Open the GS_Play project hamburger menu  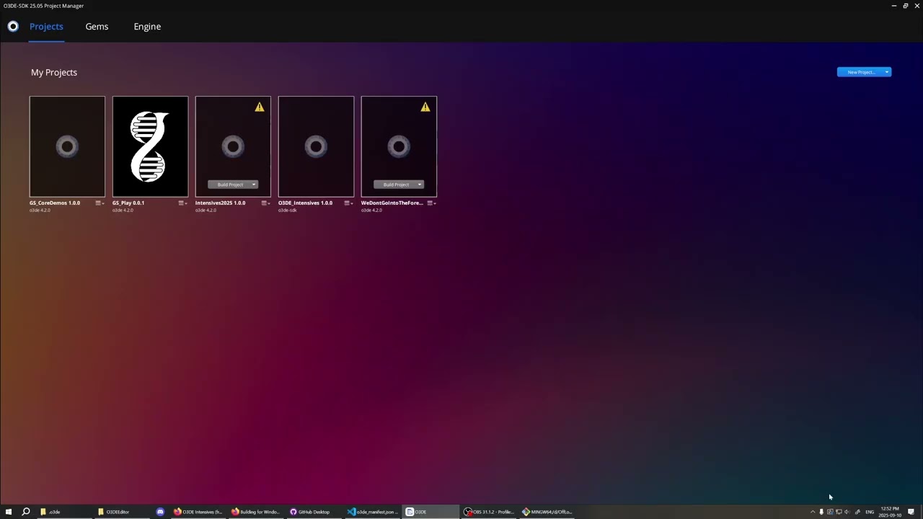(182, 203)
